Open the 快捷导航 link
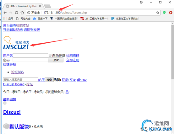The width and height of the screenshot is (174, 134). coord(9,65)
